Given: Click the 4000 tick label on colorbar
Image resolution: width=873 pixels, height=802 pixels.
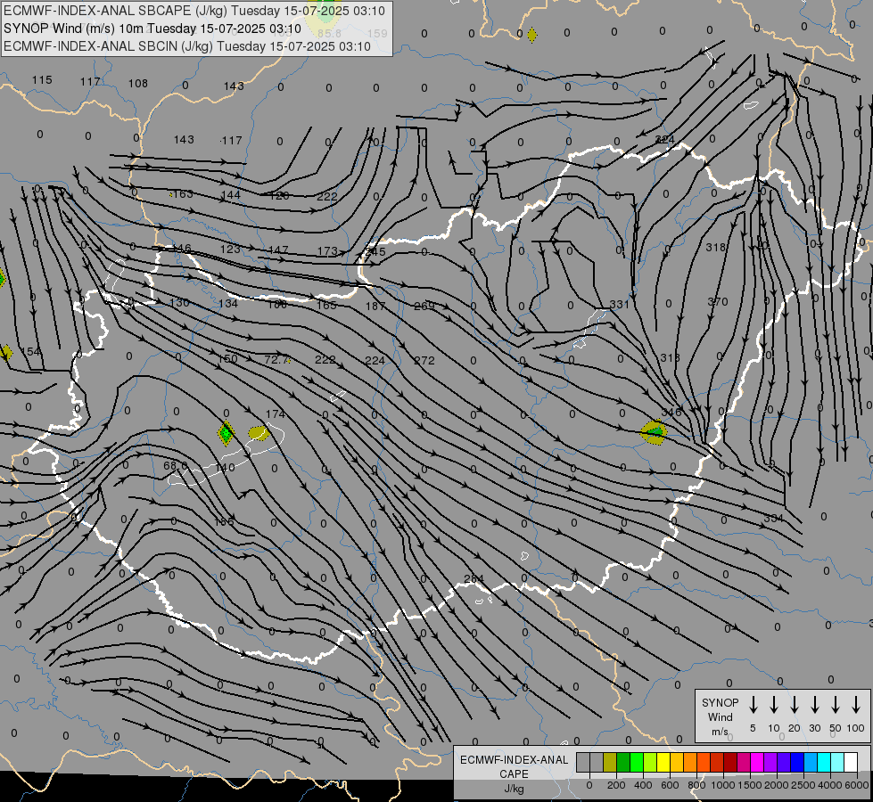Looking at the screenshot, I should point(829,785).
